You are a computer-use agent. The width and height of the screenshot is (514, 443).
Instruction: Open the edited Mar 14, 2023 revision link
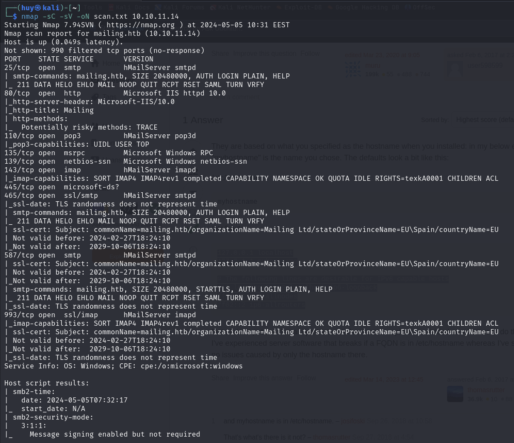[x=384, y=379]
